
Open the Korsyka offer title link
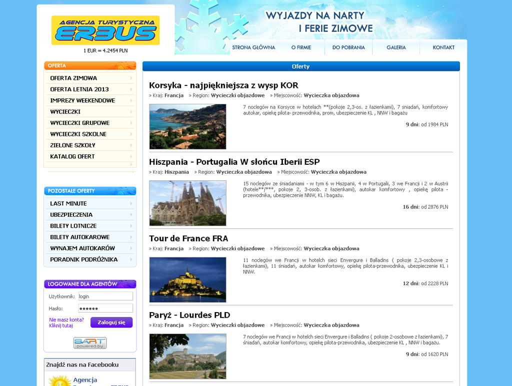(x=223, y=85)
